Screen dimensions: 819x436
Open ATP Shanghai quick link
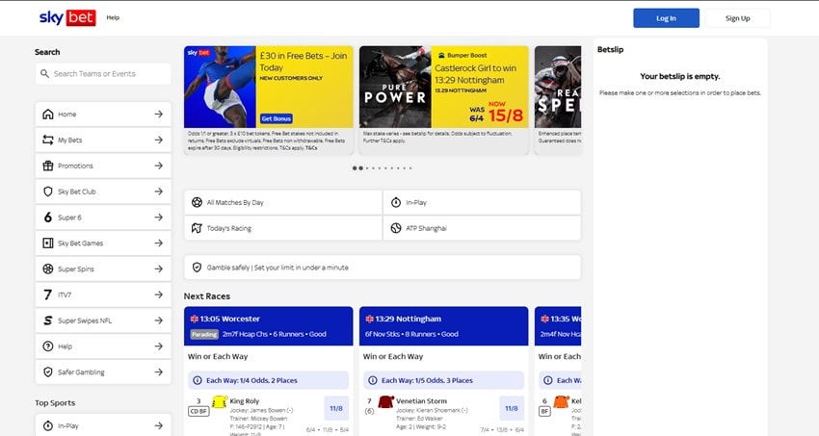tap(482, 228)
